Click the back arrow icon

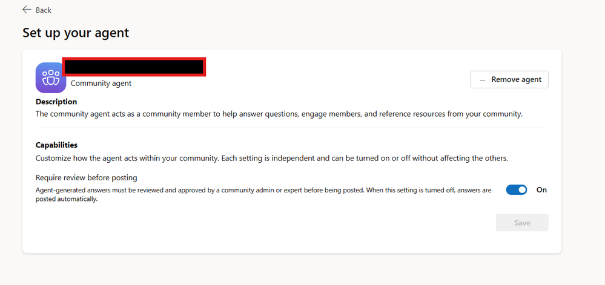tap(27, 10)
